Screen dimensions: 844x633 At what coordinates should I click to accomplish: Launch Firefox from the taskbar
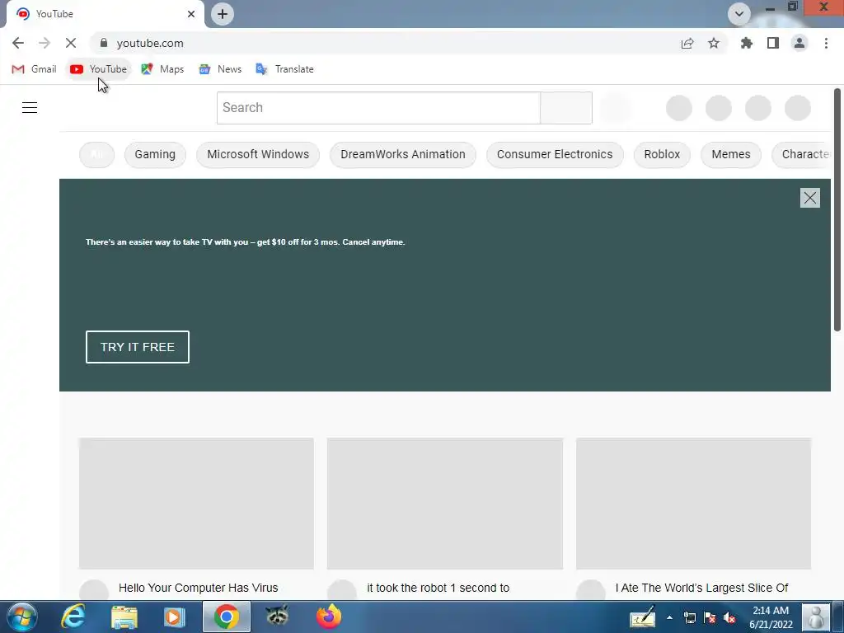click(328, 617)
